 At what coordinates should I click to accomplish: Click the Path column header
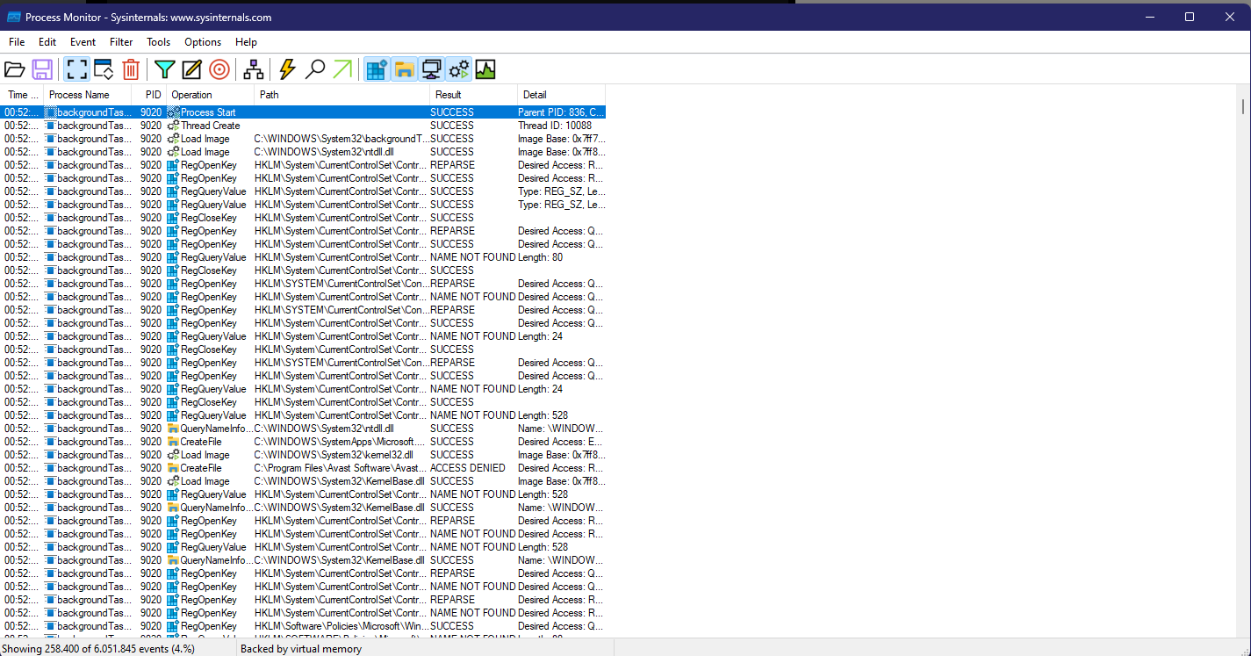pyautogui.click(x=342, y=95)
